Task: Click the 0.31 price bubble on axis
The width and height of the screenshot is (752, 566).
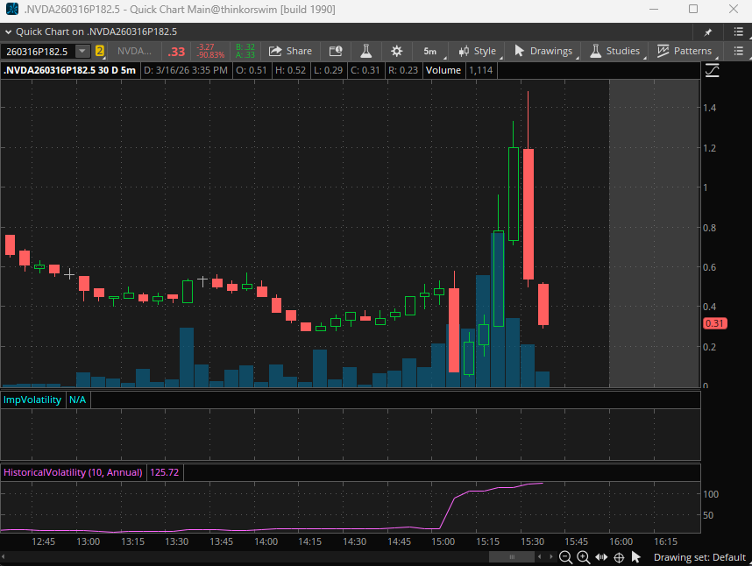Action: (x=714, y=323)
